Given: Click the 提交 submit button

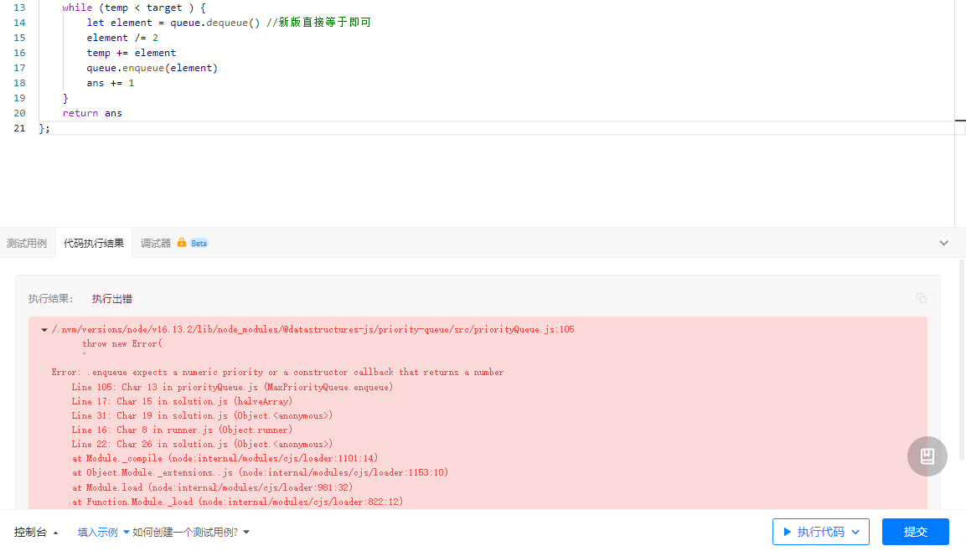Looking at the screenshot, I should (915, 531).
